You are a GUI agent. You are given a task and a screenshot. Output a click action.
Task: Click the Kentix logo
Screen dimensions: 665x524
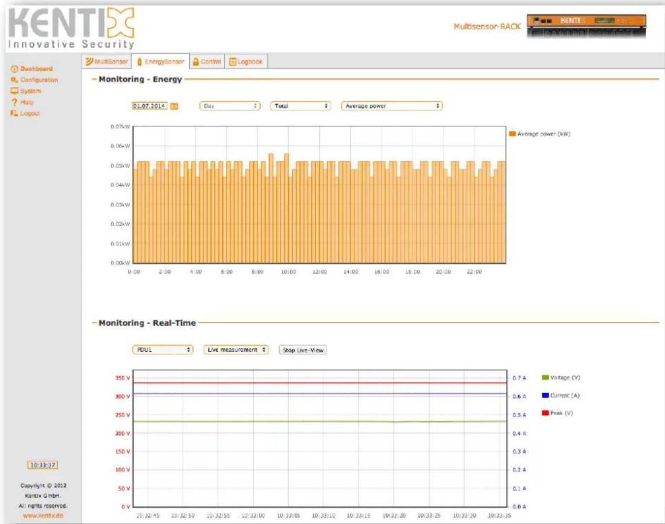click(71, 28)
